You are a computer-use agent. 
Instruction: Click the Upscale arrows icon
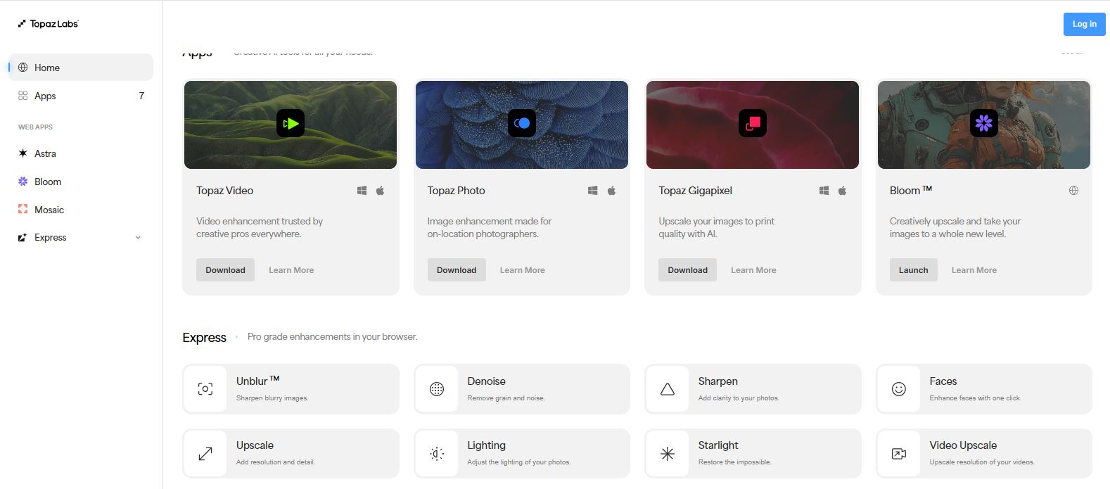205,454
